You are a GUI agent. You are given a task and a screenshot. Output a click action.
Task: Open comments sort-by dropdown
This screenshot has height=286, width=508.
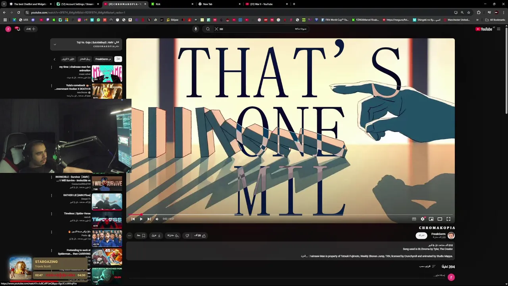pos(427,267)
